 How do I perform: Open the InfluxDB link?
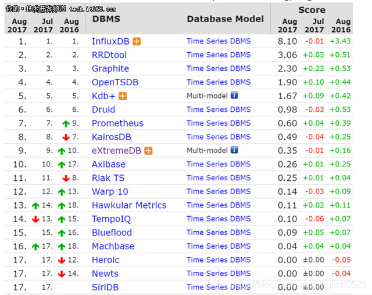pos(110,41)
